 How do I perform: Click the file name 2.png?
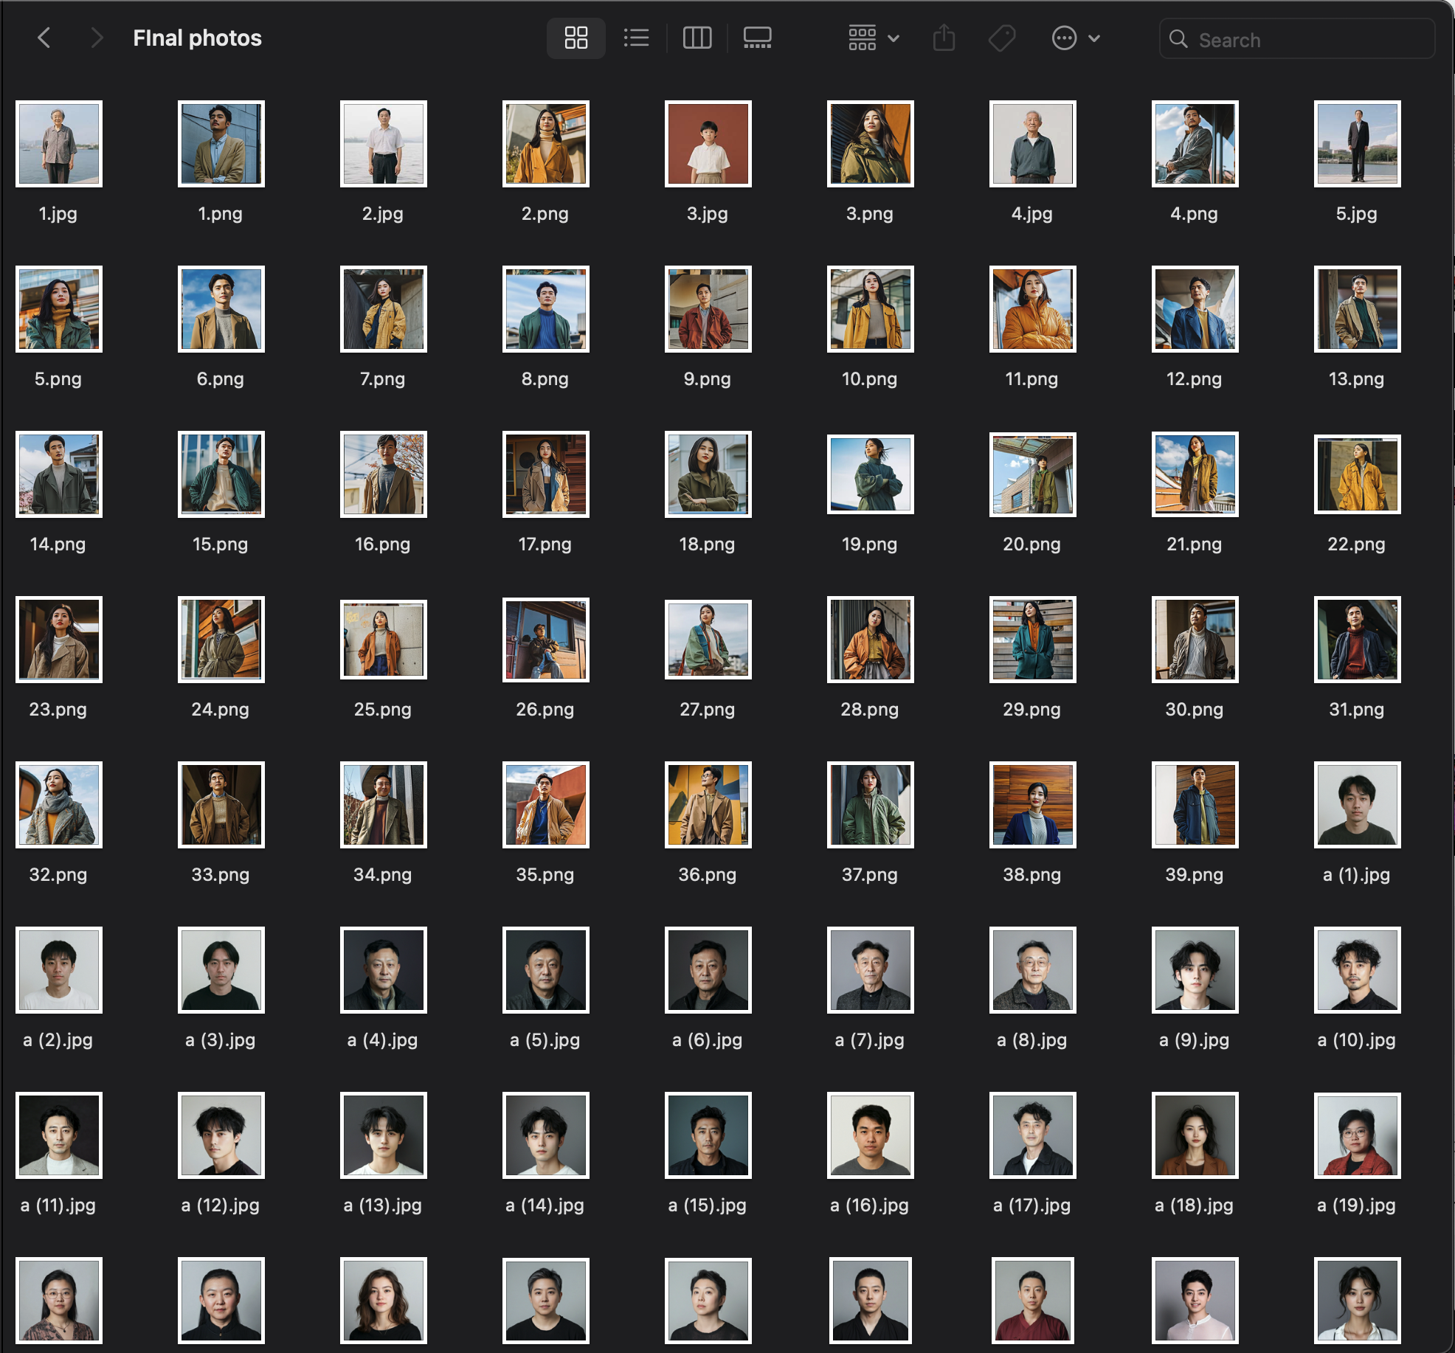(x=545, y=214)
